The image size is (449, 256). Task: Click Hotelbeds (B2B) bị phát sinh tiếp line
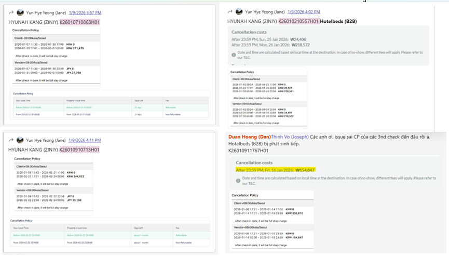(x=264, y=144)
